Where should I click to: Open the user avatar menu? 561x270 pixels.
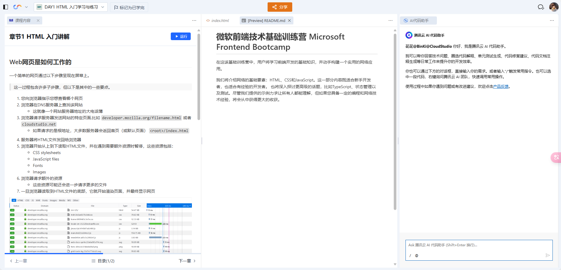[554, 7]
